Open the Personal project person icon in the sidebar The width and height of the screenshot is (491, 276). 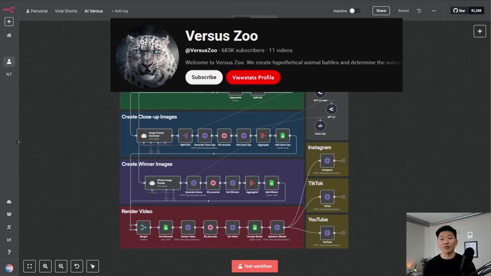click(9, 62)
